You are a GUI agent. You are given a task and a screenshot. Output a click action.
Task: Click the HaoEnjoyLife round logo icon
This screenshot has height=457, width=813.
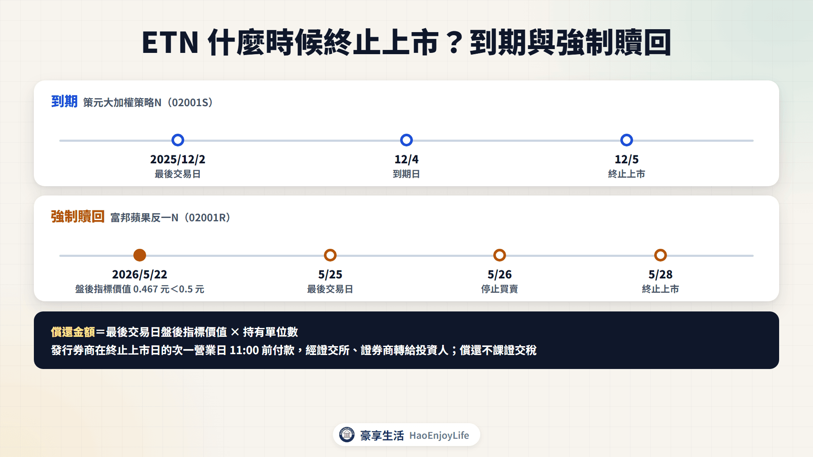click(x=347, y=435)
